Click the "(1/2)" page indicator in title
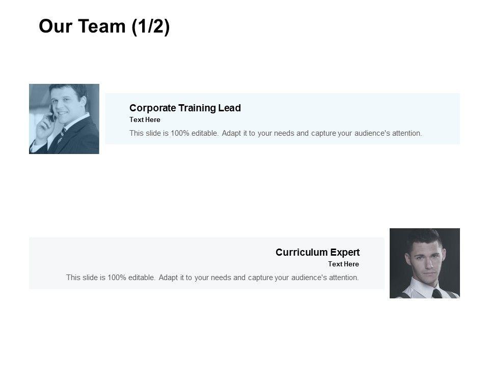489x366 pixels. (150, 26)
